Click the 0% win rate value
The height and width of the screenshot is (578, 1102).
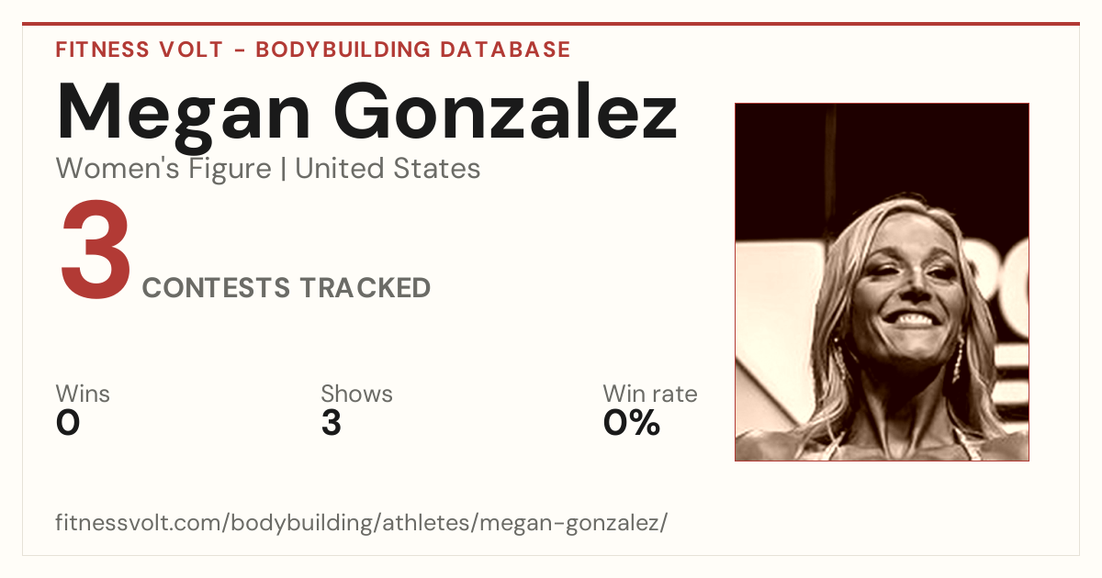632,424
